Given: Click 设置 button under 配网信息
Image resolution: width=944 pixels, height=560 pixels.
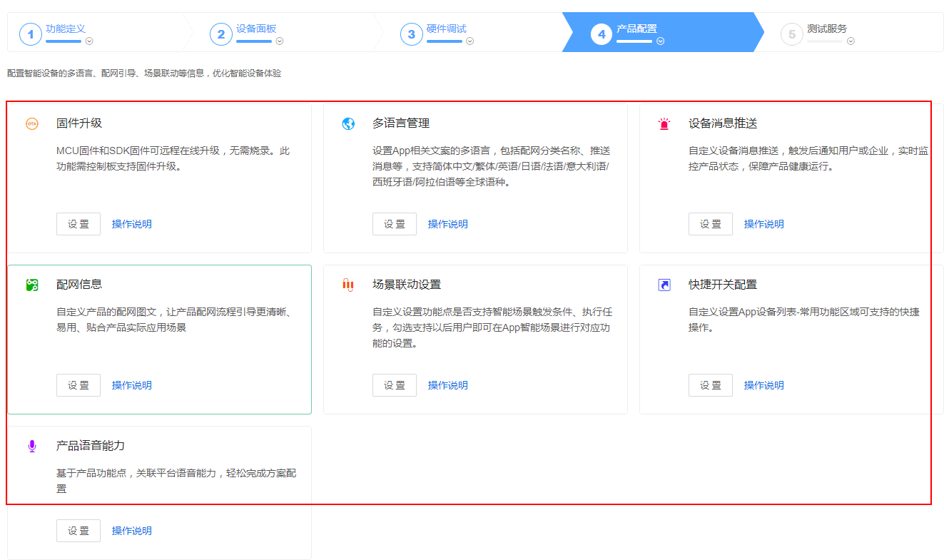Looking at the screenshot, I should [78, 385].
